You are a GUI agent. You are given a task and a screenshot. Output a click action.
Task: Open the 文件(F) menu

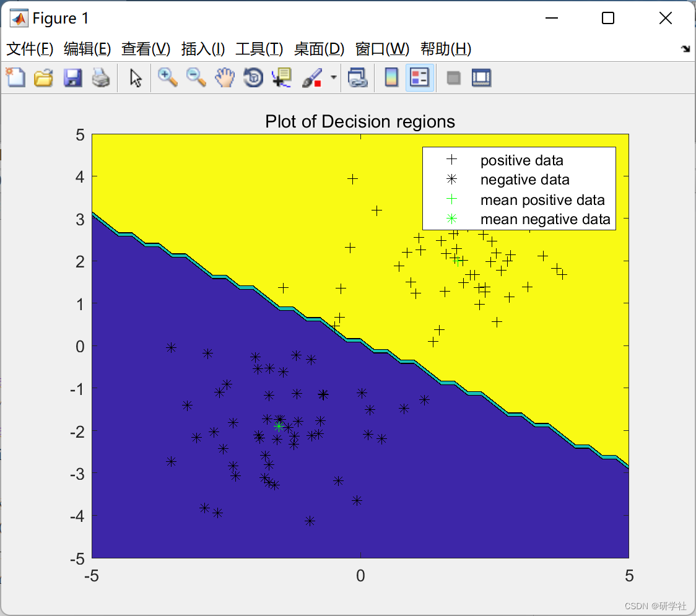[x=30, y=49]
